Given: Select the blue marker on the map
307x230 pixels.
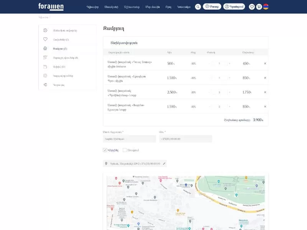Looking at the screenshot, I should click(x=186, y=185).
